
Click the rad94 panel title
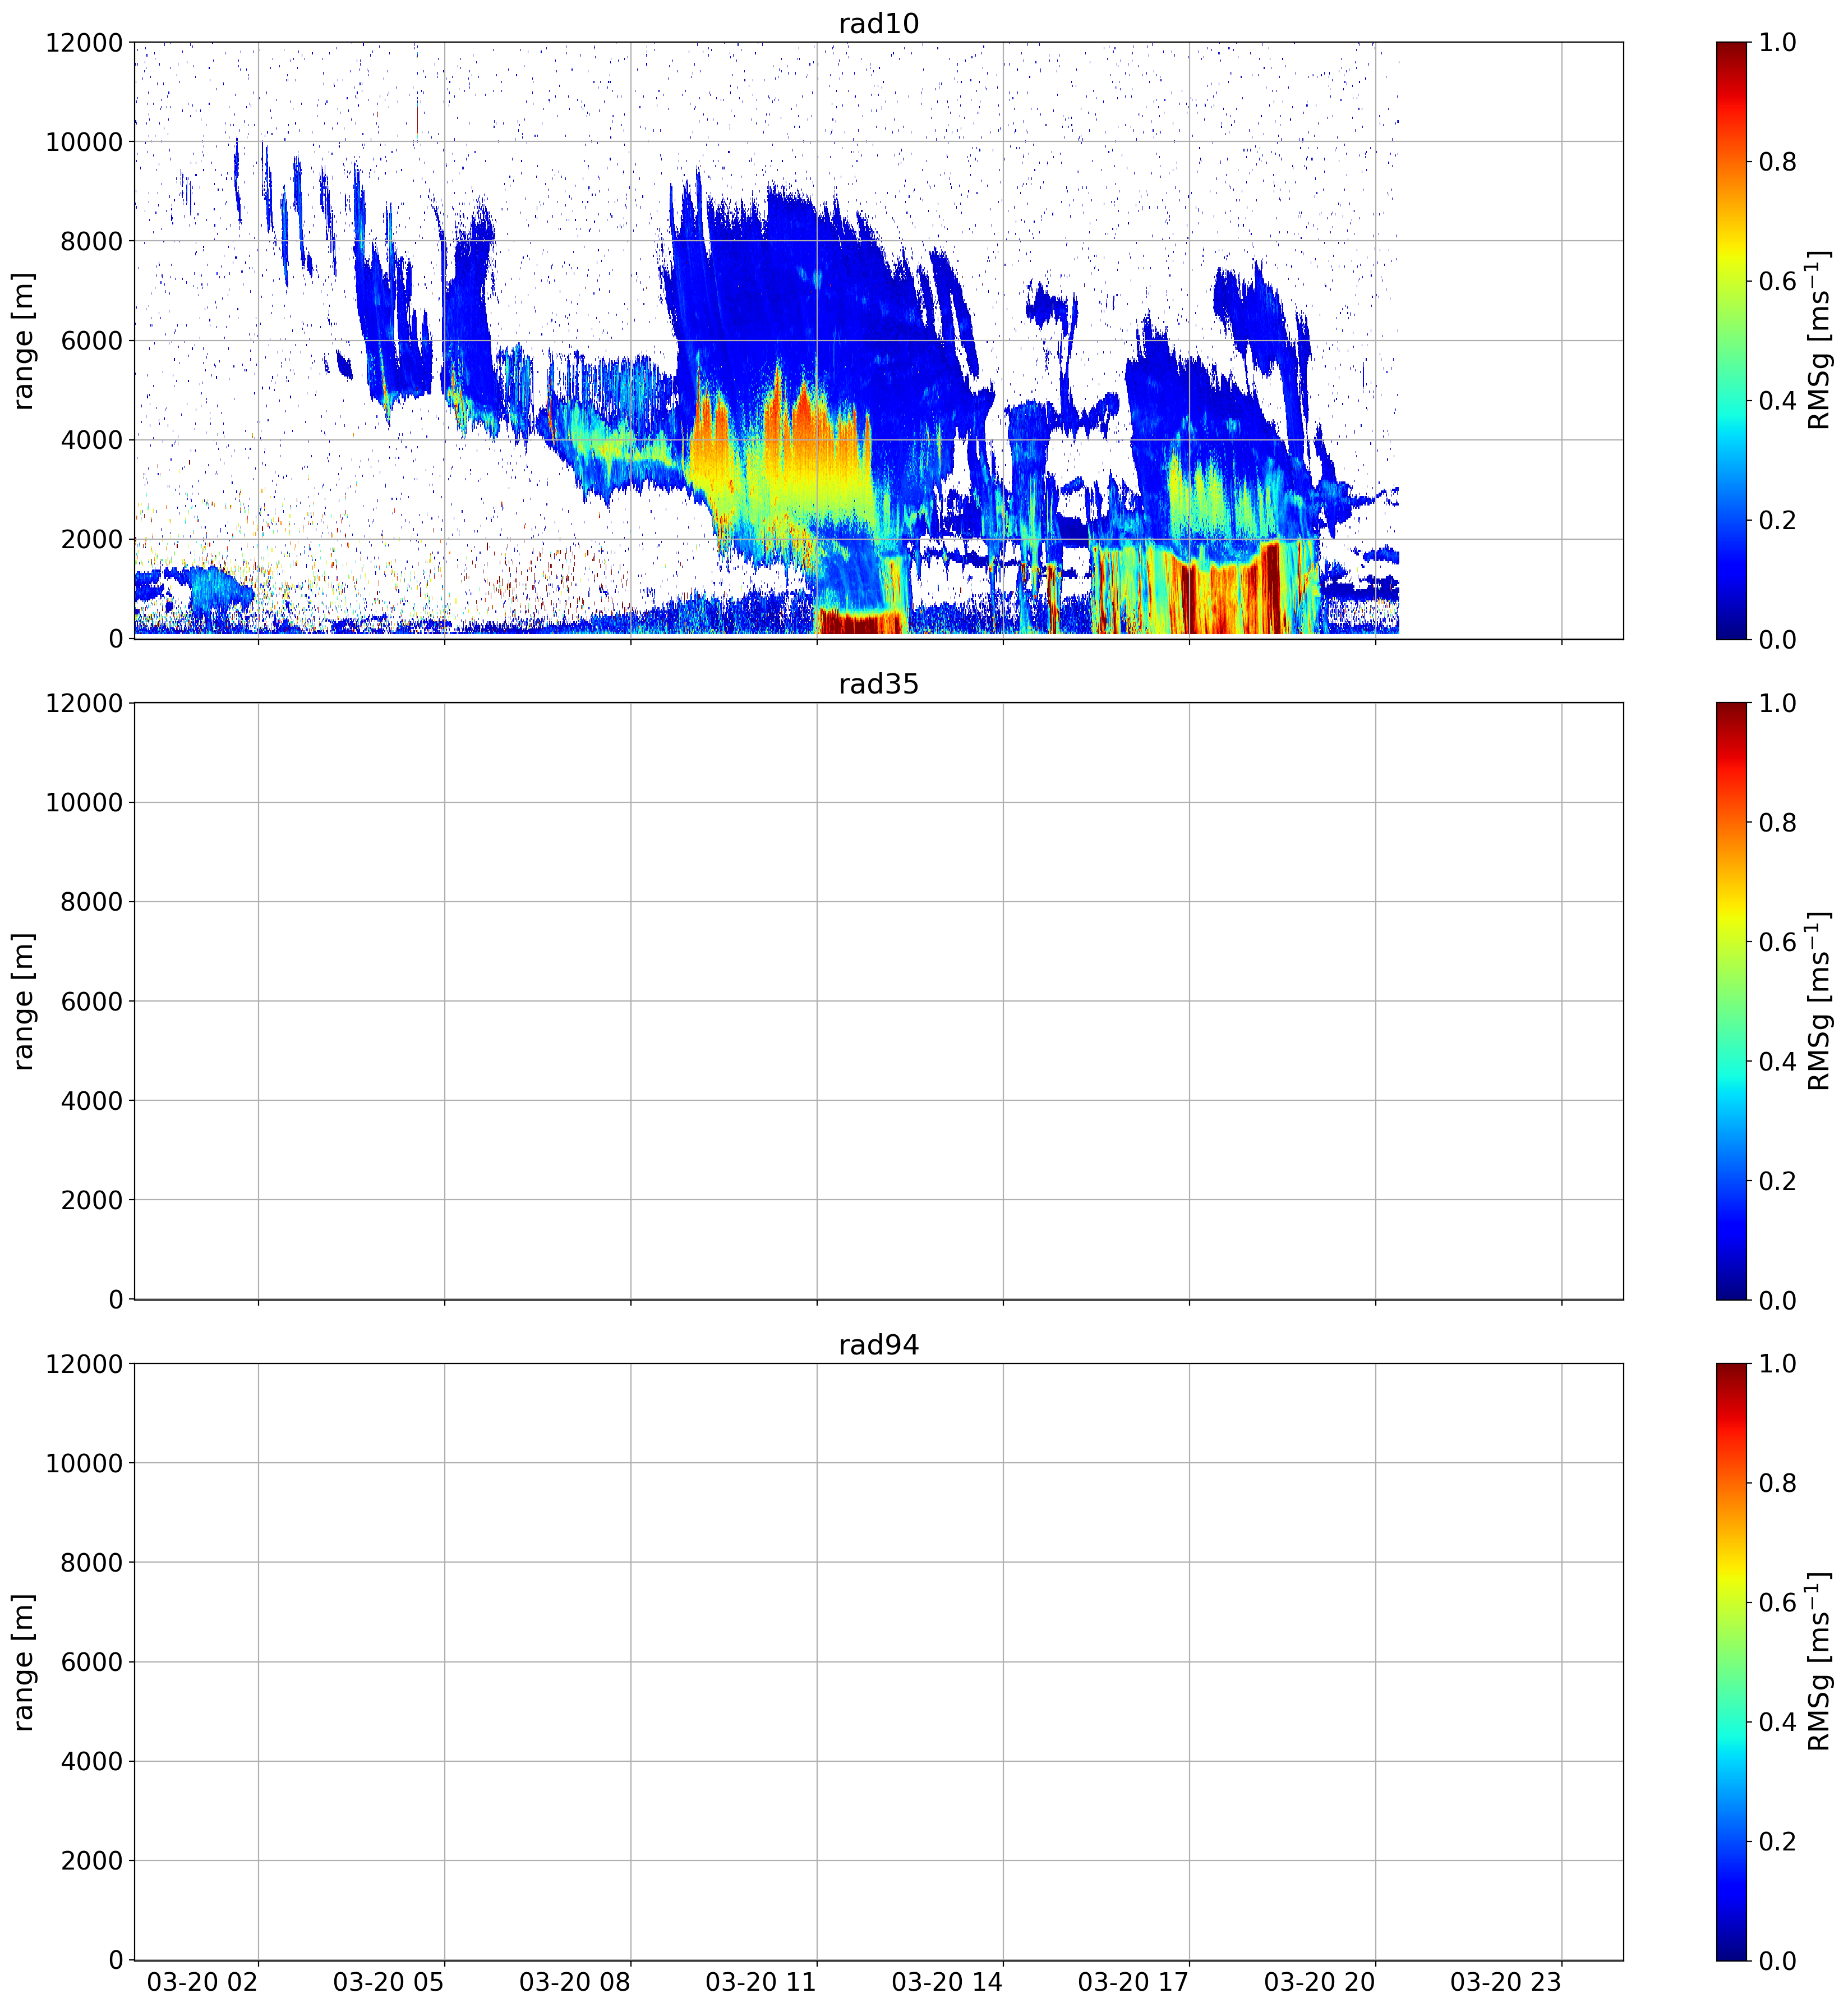[878, 1345]
